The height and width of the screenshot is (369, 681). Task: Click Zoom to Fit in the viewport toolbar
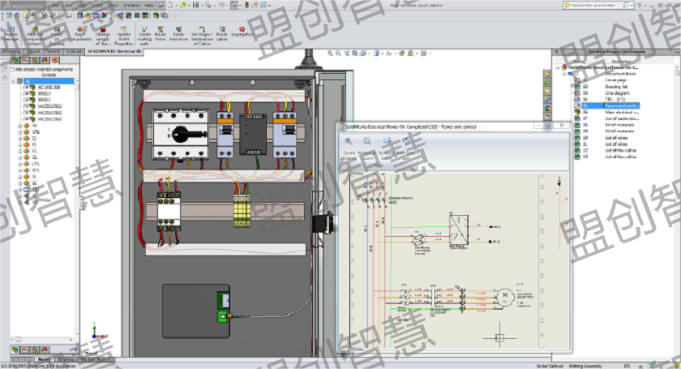(331, 54)
